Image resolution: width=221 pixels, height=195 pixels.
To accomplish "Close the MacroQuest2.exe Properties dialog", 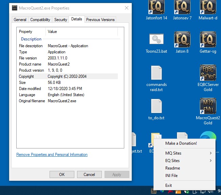I will pyautogui.click(x=127, y=8).
